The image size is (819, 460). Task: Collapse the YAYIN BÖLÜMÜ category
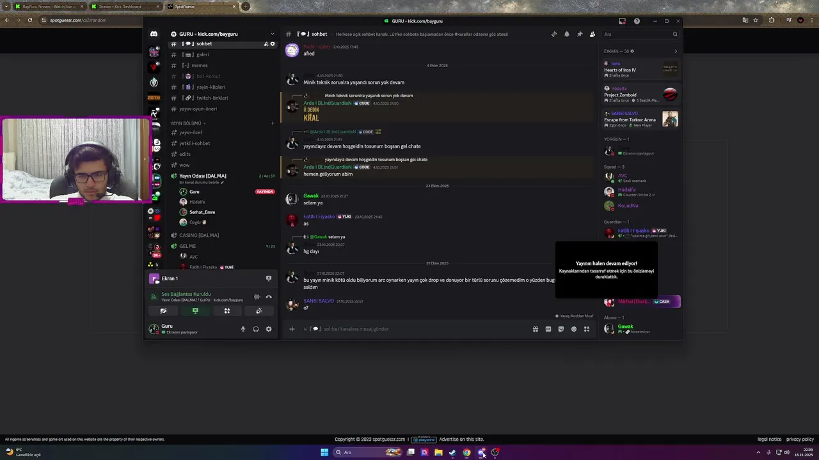coord(187,123)
